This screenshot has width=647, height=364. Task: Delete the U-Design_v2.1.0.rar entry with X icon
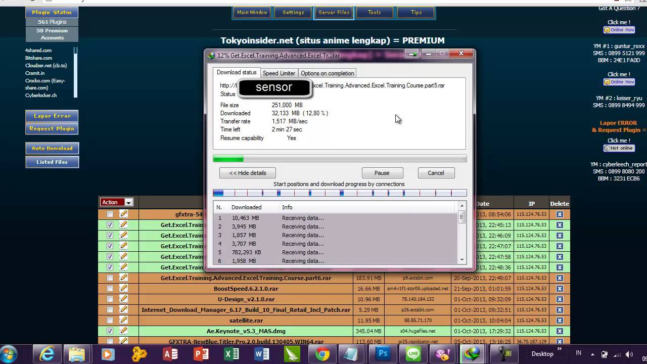[x=560, y=299]
